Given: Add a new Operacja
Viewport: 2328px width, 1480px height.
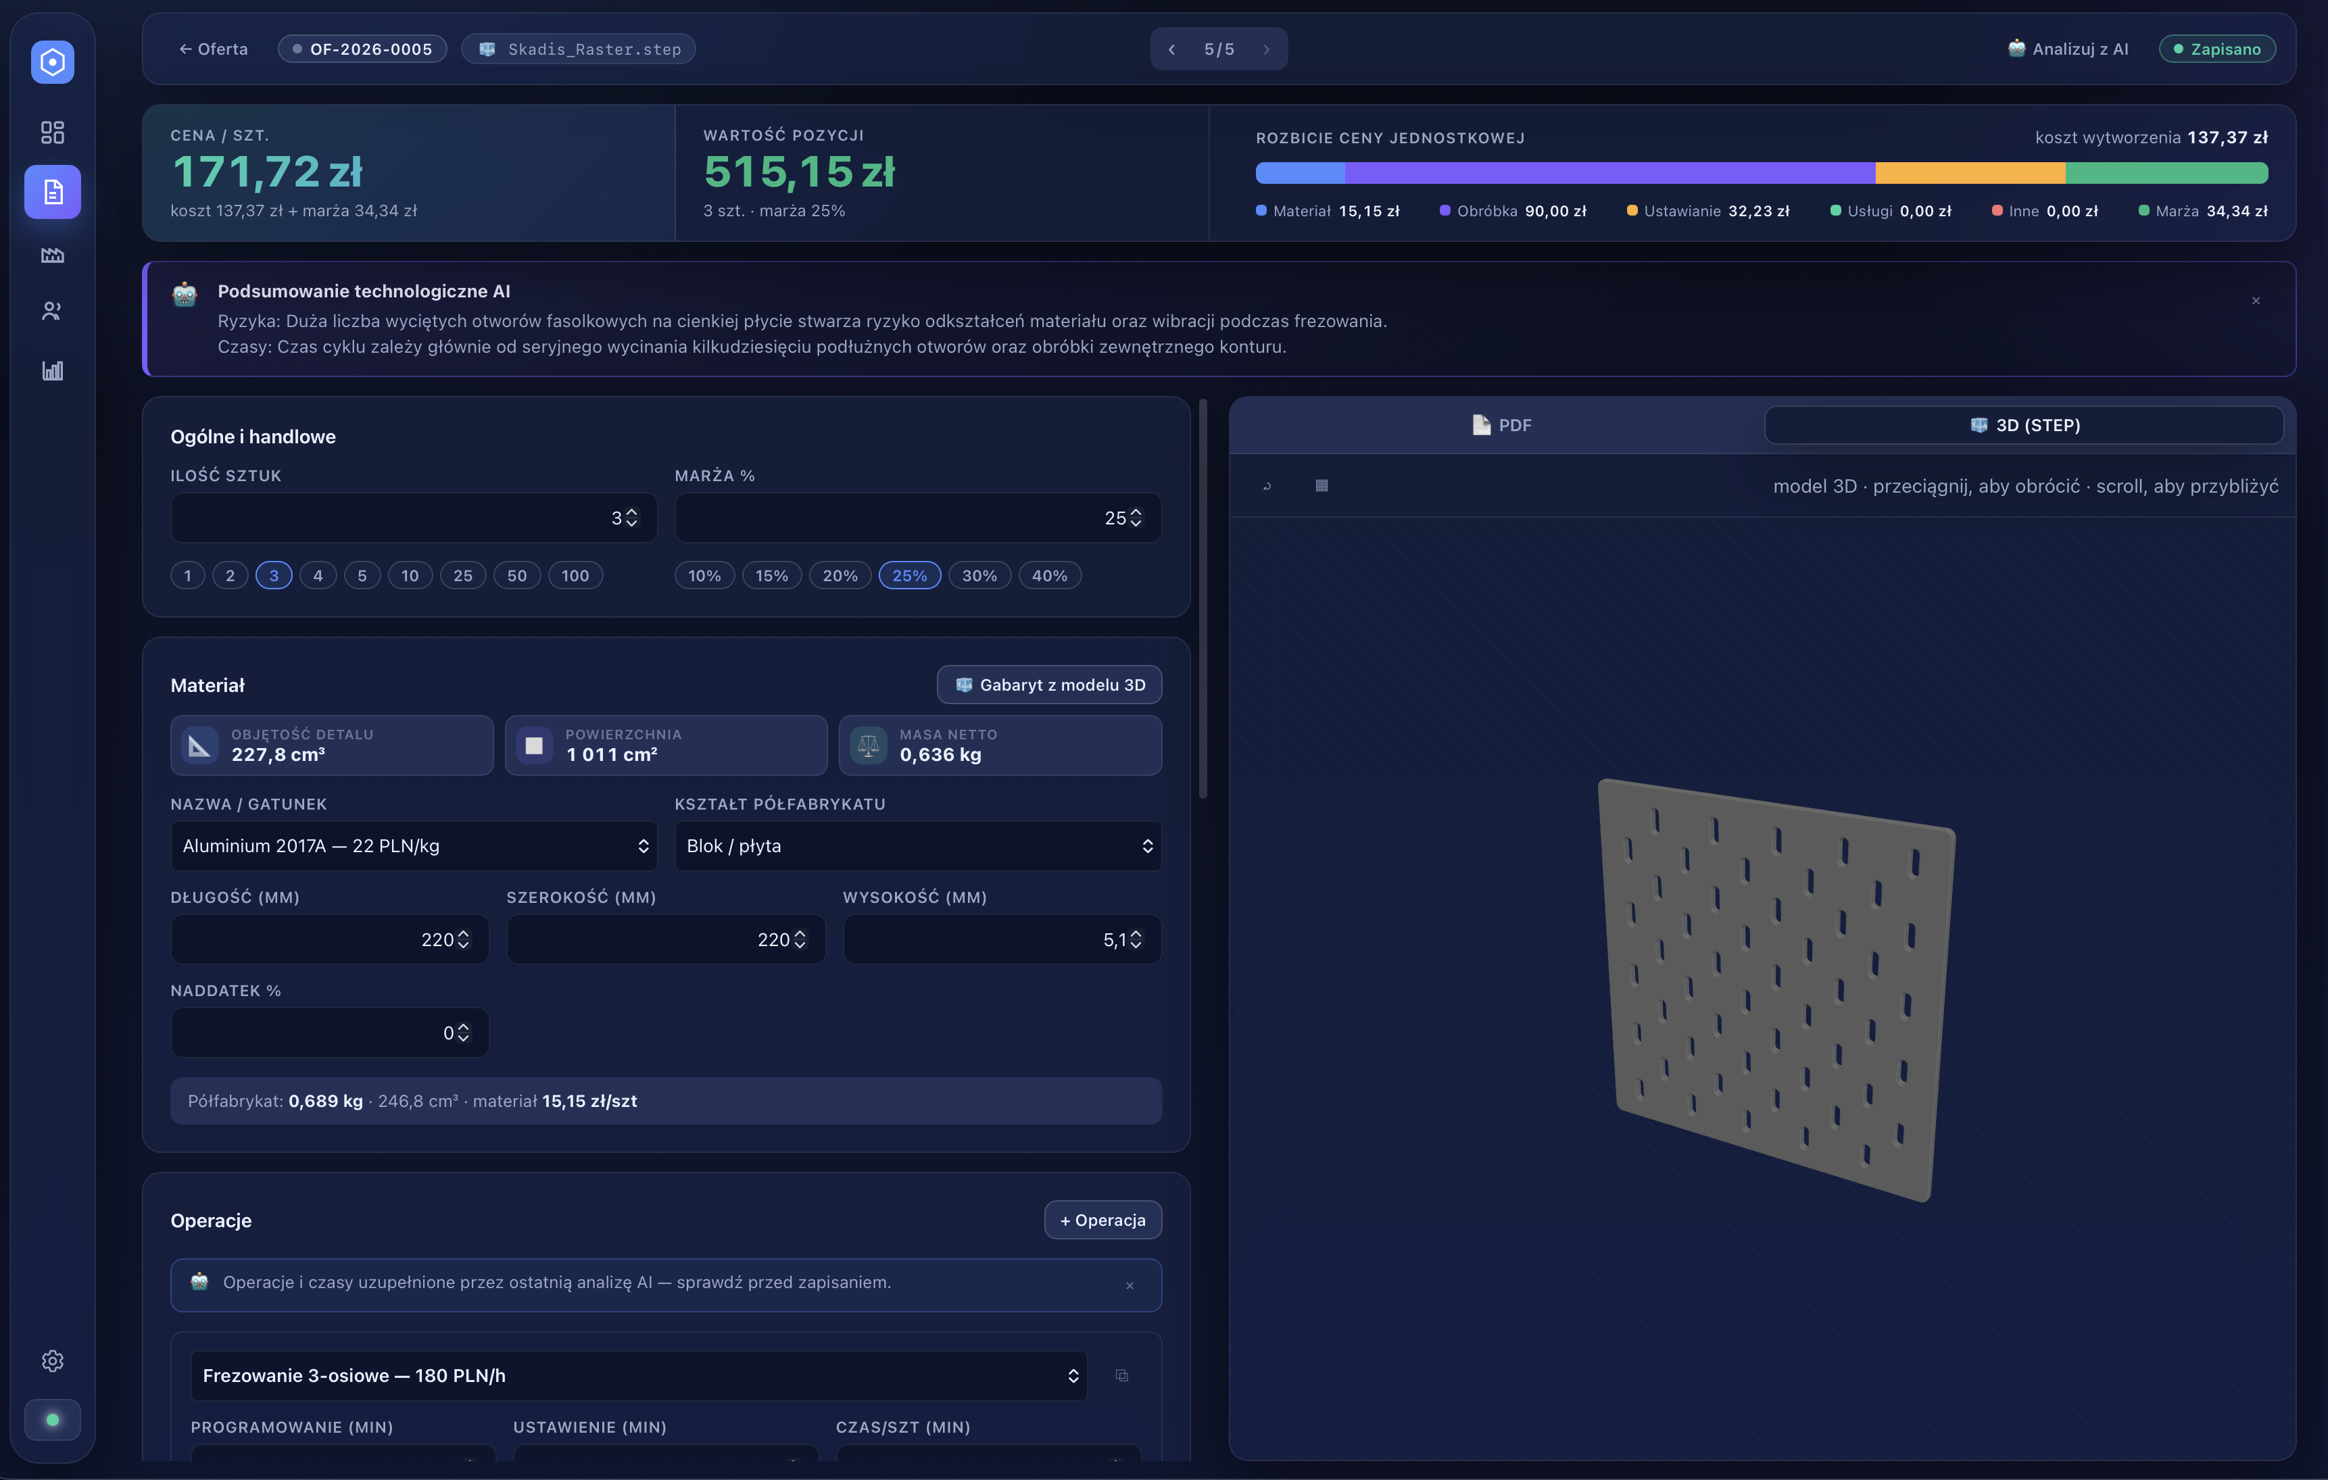Looking at the screenshot, I should coord(1103,1220).
